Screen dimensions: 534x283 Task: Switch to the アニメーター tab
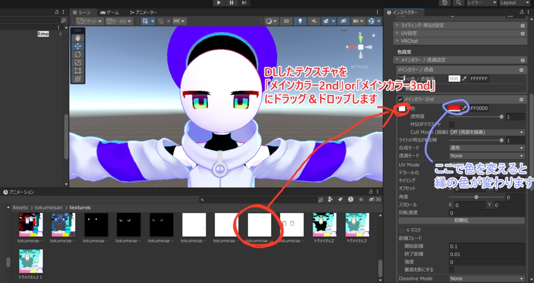(143, 12)
